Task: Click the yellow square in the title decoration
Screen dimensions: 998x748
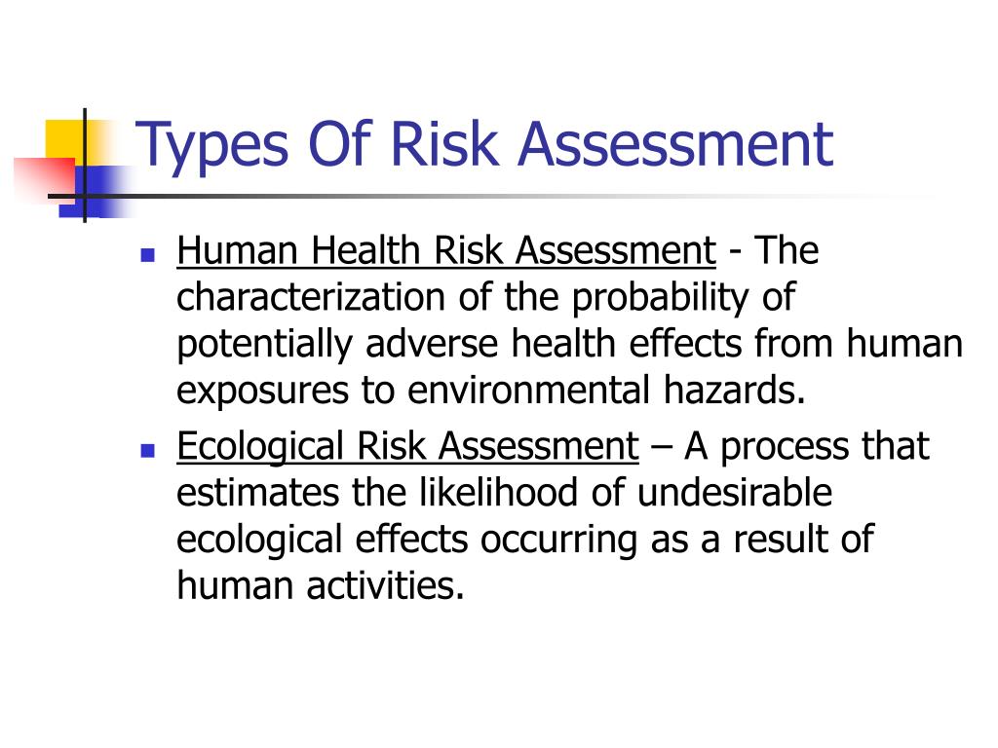Action: [64, 141]
